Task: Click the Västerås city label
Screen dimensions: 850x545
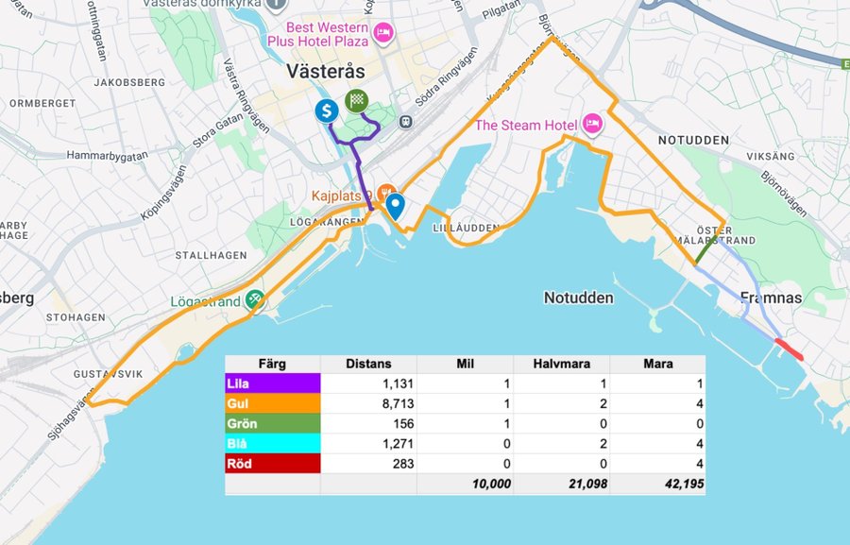Action: (x=326, y=72)
